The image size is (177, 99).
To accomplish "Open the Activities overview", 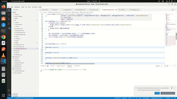I will click(x=4, y=1).
